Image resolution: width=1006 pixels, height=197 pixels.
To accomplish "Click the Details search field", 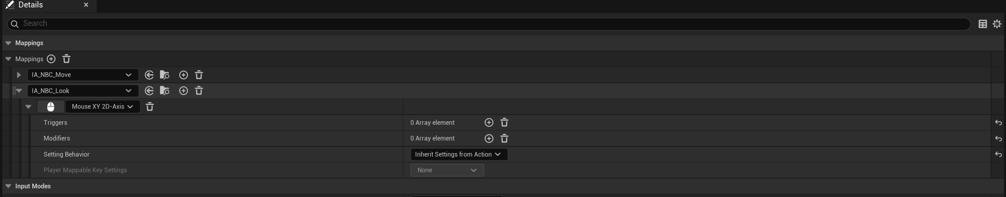I will 487,24.
